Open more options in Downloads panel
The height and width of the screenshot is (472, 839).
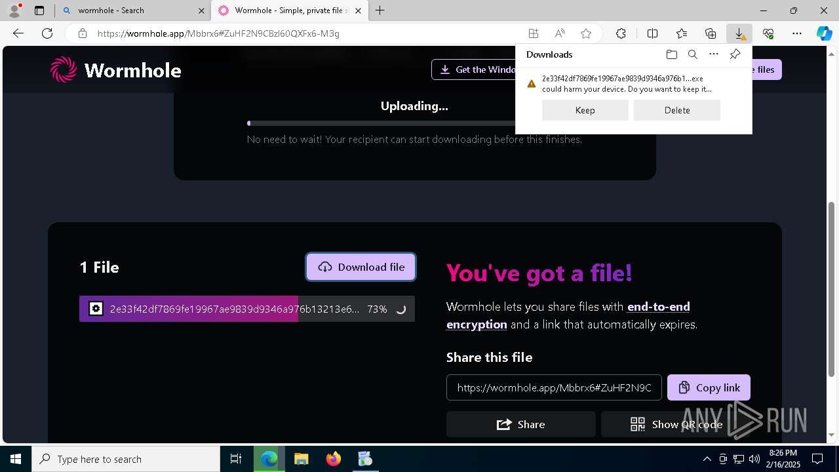[714, 54]
